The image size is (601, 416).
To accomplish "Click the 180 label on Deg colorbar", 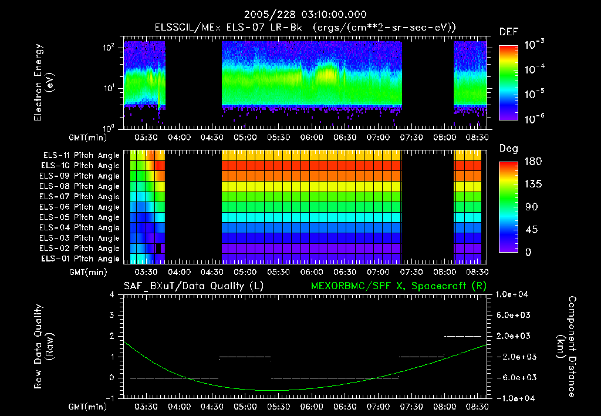I will pos(533,161).
